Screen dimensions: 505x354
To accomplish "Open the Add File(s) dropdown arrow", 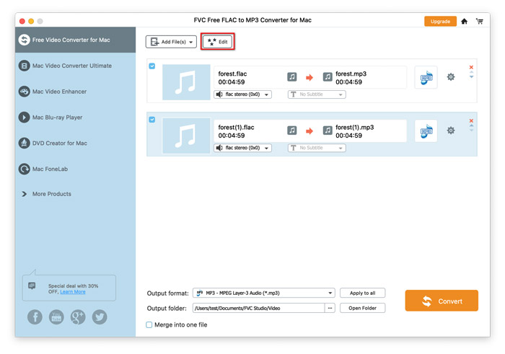I will coord(191,42).
